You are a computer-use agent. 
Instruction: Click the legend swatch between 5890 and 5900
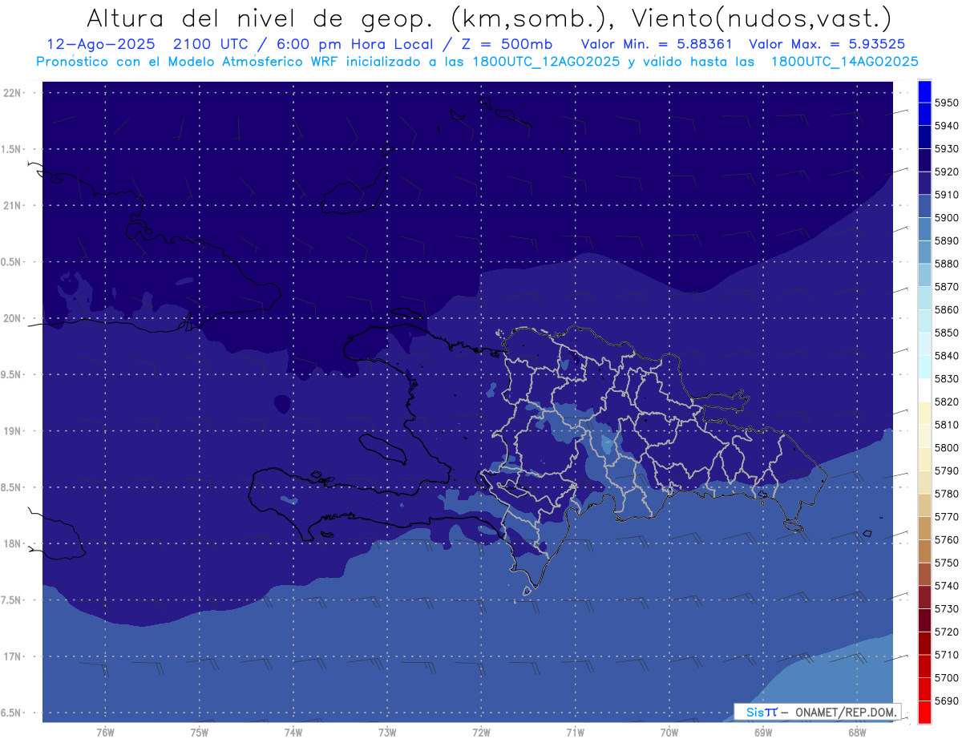pyautogui.click(x=924, y=229)
